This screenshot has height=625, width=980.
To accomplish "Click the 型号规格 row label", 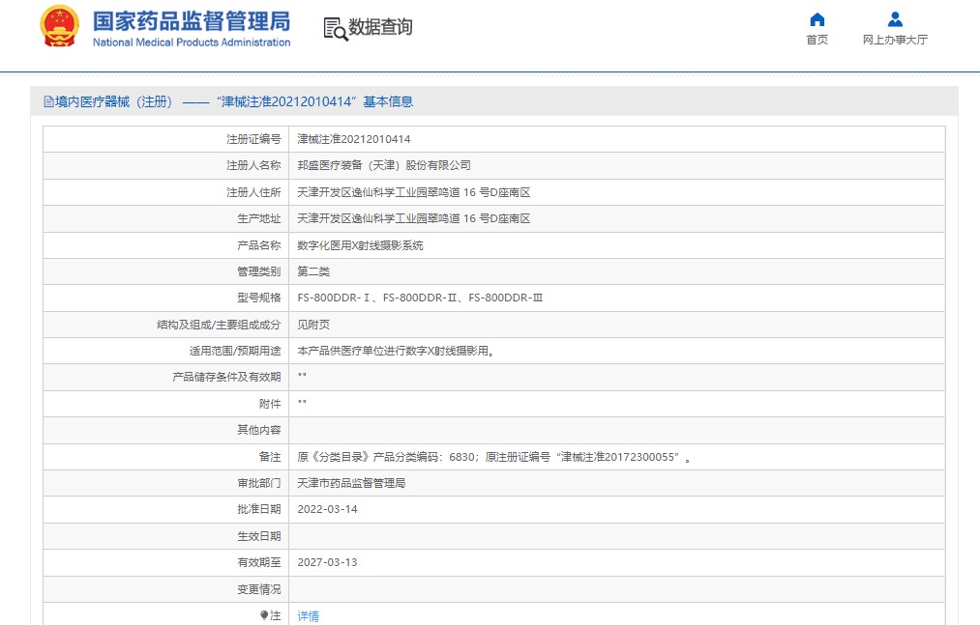I will pyautogui.click(x=258, y=298).
